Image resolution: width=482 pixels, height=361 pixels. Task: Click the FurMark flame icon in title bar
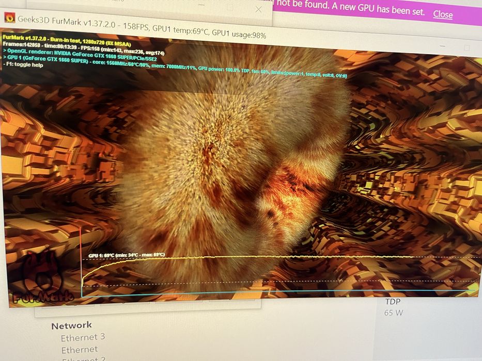pyautogui.click(x=10, y=18)
